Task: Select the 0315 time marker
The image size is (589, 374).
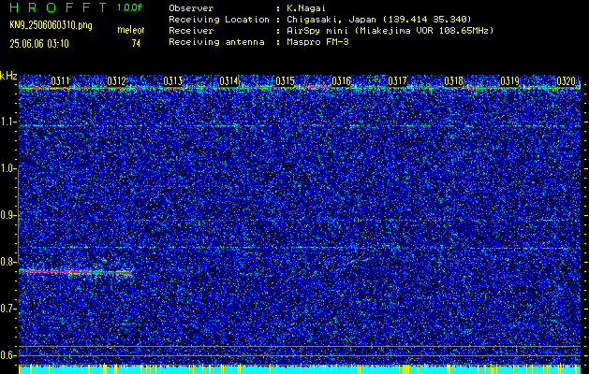Action: tap(285, 80)
